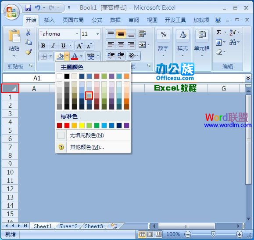Toggle bold formatting
254x240 pixels.
pyautogui.click(x=43, y=46)
